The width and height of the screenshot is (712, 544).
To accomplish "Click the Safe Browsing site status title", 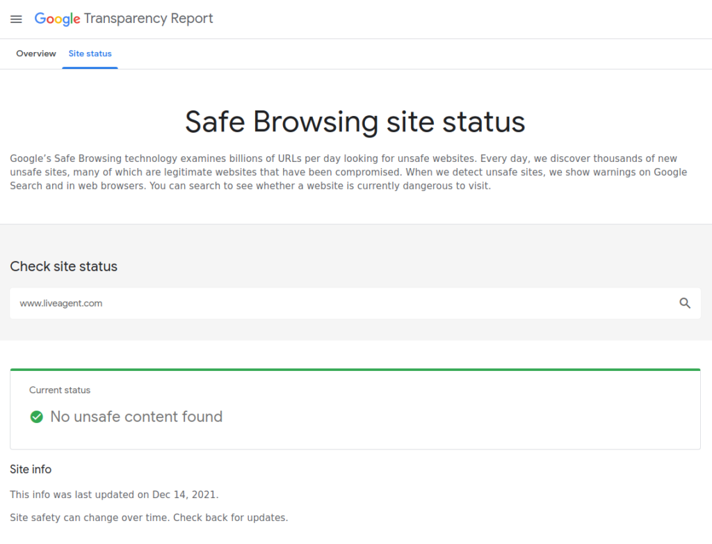I will tap(355, 122).
